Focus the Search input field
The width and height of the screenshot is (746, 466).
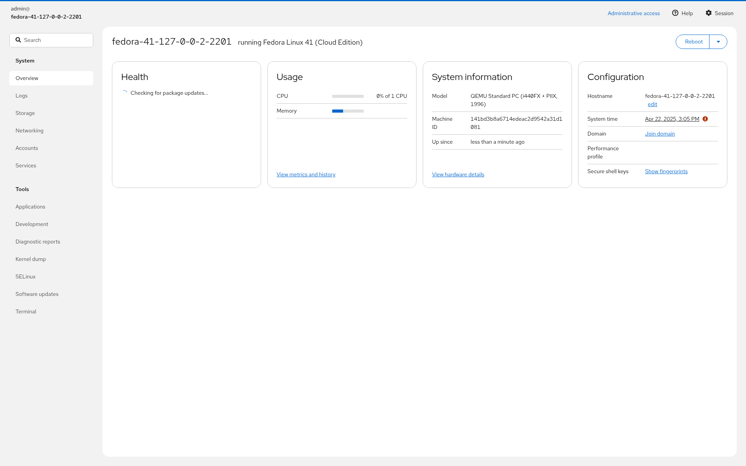click(x=51, y=40)
